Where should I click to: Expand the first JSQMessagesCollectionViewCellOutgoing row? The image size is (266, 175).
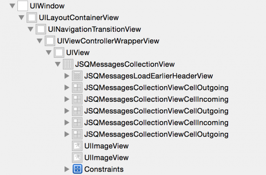[67, 88]
